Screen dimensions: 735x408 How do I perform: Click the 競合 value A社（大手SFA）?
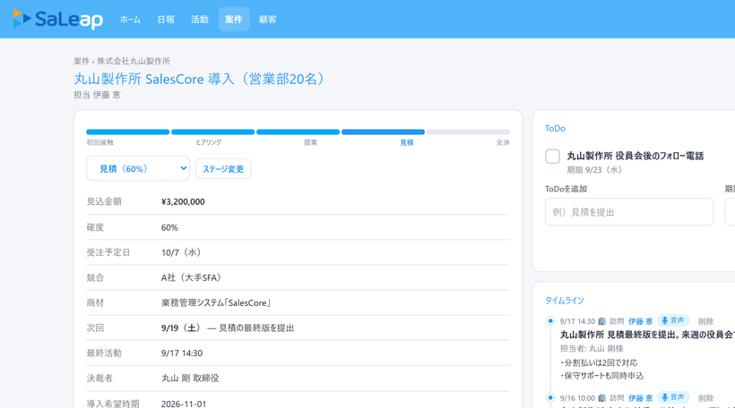(191, 278)
